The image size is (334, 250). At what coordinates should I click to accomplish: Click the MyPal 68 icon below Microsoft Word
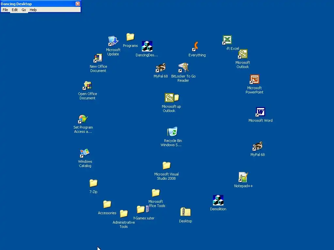[x=258, y=146]
